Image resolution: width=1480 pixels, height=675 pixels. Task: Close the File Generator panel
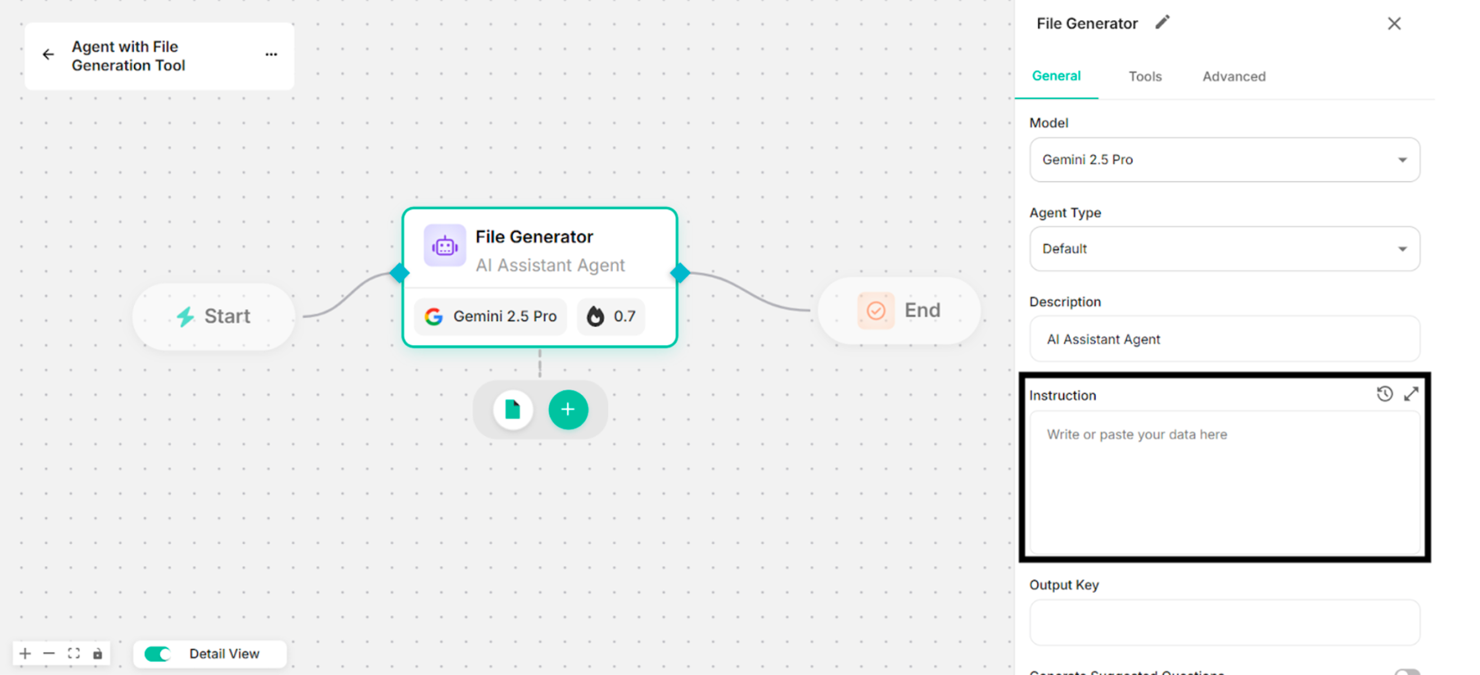coord(1394,24)
